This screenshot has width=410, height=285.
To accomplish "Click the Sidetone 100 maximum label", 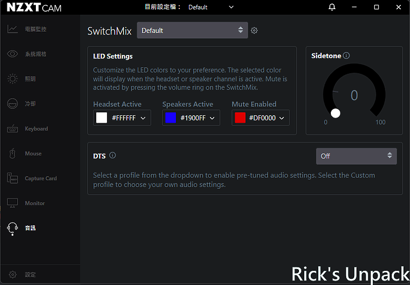I will (x=380, y=122).
